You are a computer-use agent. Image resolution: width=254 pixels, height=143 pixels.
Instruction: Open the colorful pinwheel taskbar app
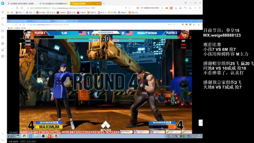pos(24,136)
